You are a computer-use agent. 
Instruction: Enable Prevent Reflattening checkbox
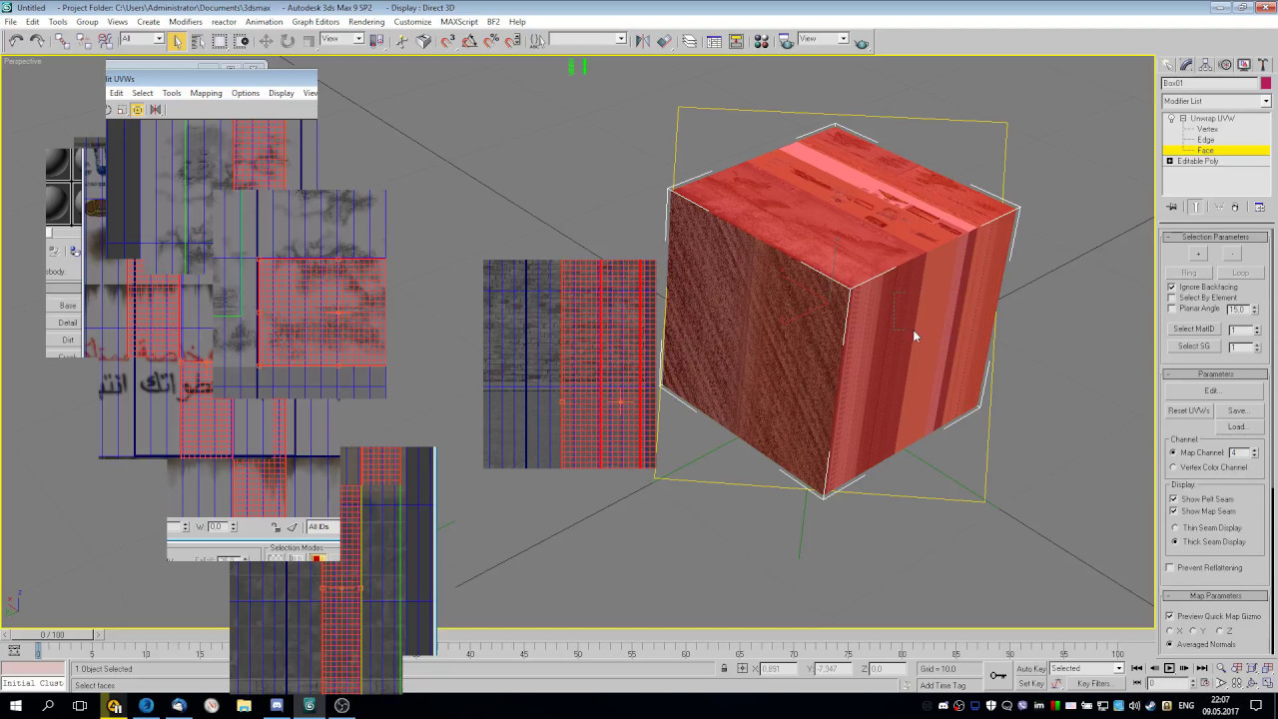[1170, 567]
